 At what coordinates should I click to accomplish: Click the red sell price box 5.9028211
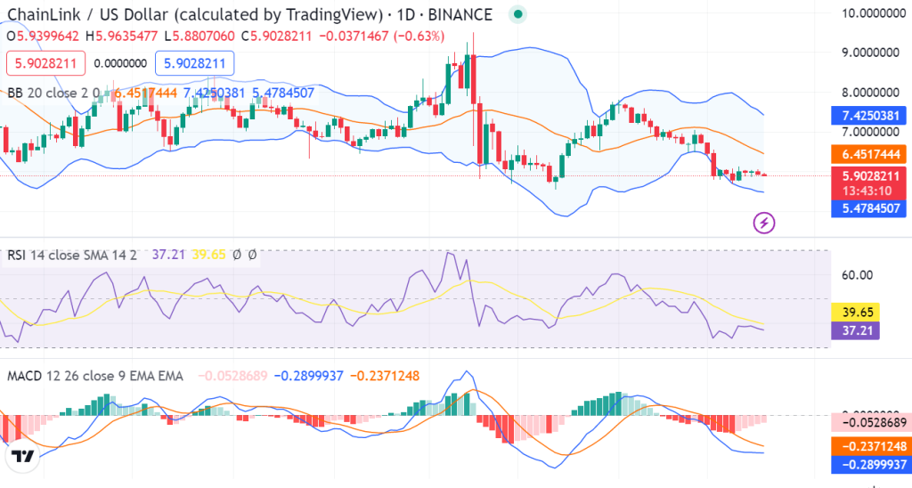(46, 63)
